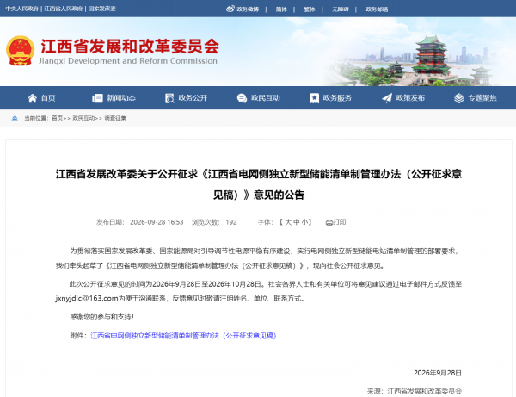Open the 中央人民政府 link in top bar
The image size is (516, 397).
tap(21, 9)
